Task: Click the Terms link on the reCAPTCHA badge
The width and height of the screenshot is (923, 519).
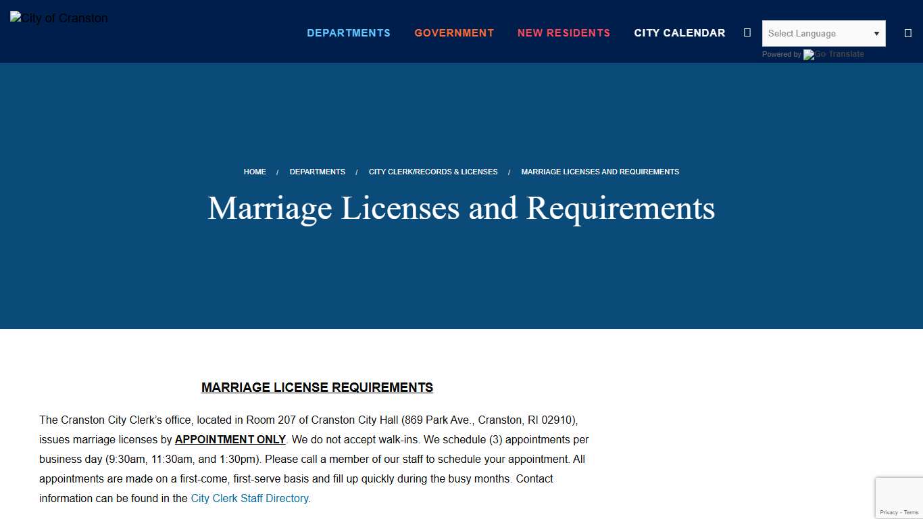Action: [x=909, y=512]
